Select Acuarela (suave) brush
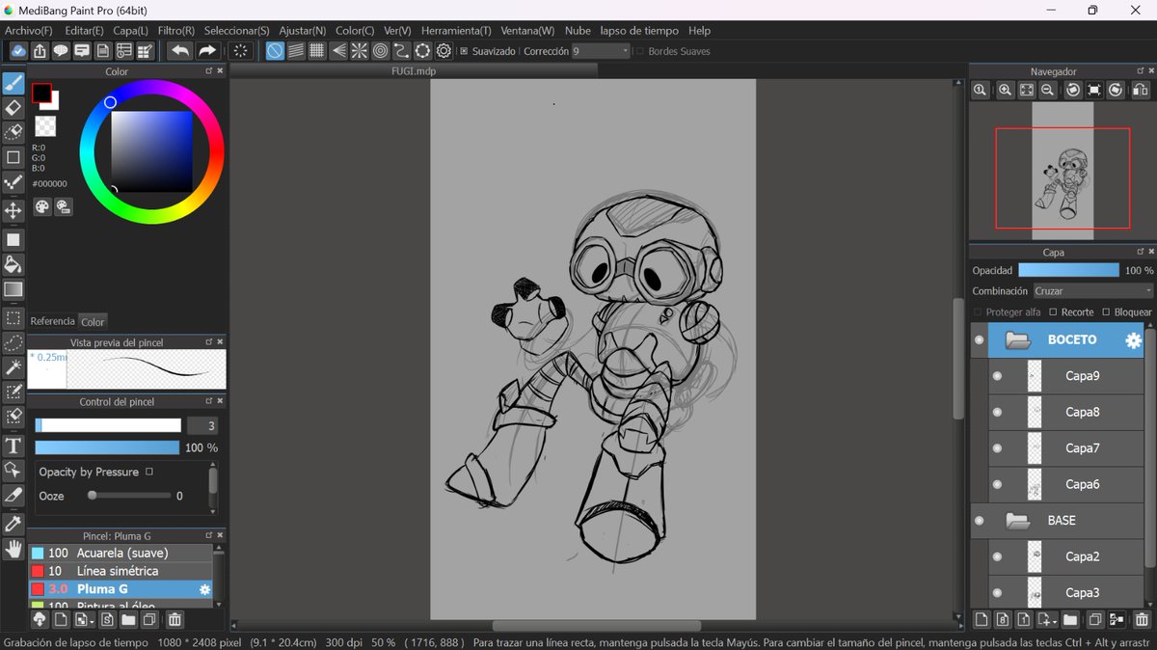The image size is (1157, 650). coord(121,553)
